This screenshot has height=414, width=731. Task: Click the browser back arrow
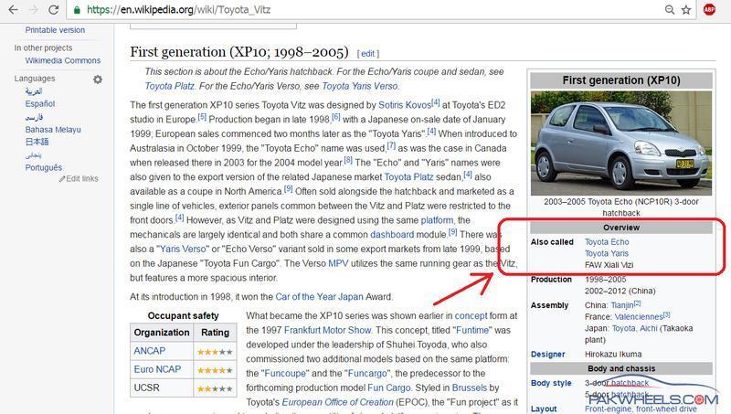[x=13, y=9]
